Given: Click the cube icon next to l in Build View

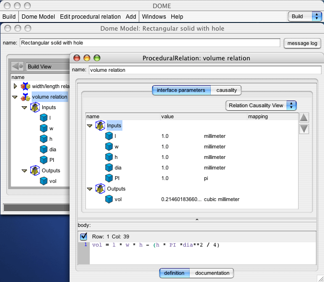Looking at the screenshot, I should 44,118.
